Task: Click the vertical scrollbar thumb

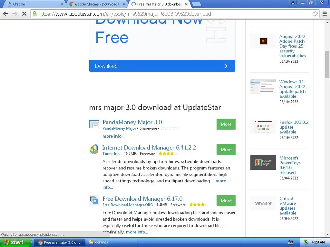Action: coord(327,64)
